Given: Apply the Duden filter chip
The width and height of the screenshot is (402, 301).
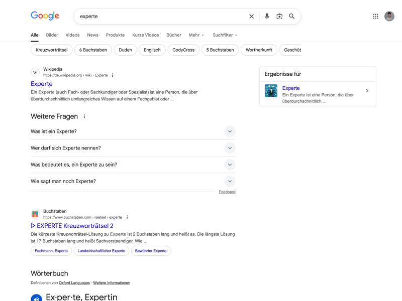Looking at the screenshot, I should (125, 50).
